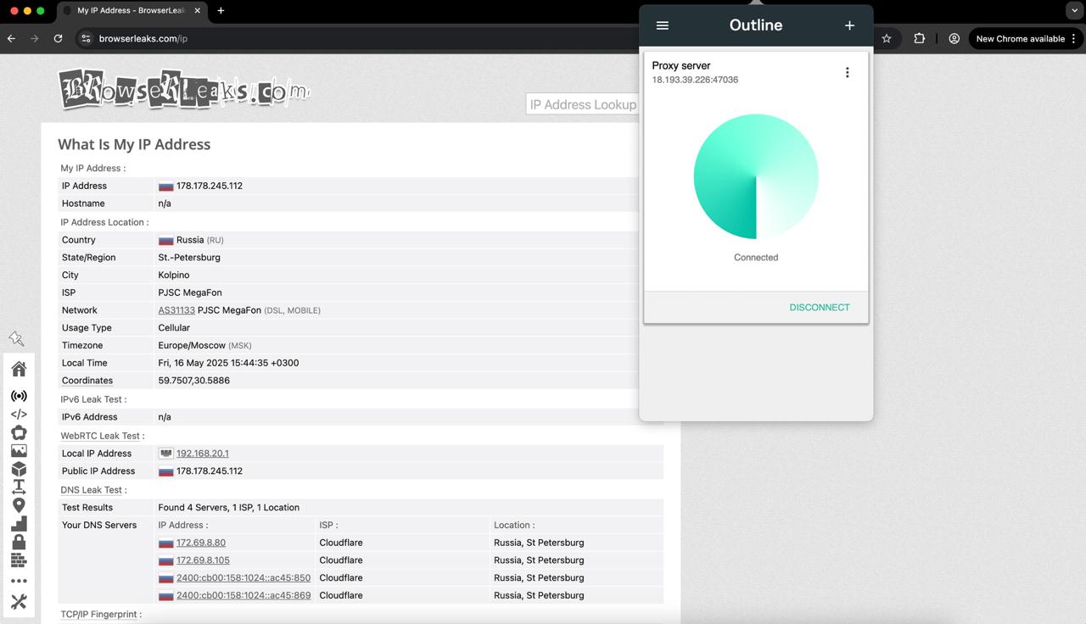
Task: Open IP address test broadcast icon
Action: coord(19,396)
